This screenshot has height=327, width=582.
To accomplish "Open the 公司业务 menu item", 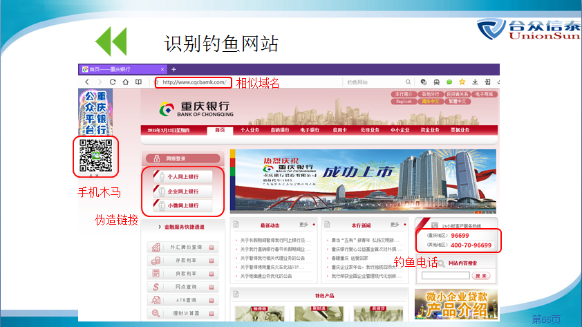I will click(370, 130).
